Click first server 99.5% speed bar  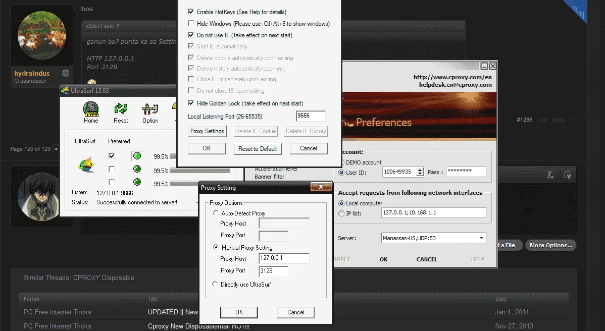tap(173, 157)
